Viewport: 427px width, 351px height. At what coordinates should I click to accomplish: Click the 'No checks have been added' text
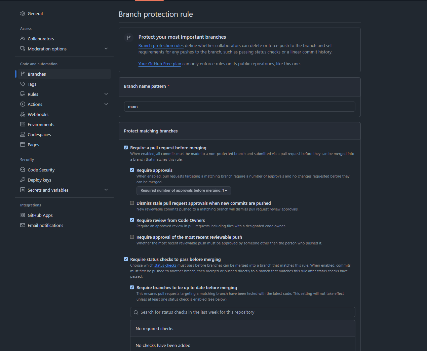point(163,346)
